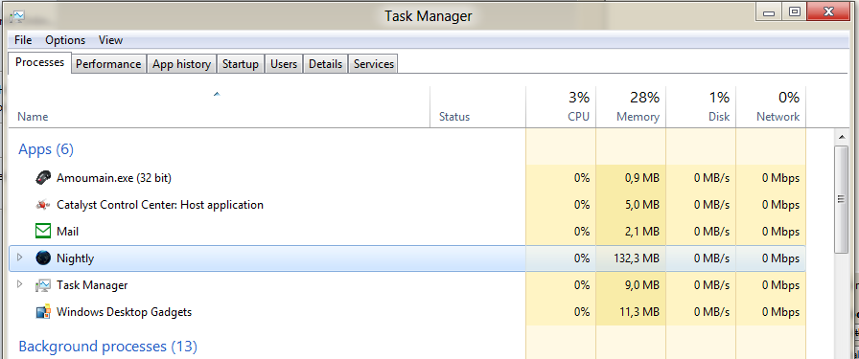Click the 2,1 MB memory value
Image resolution: width=859 pixels, height=359 pixels.
coord(643,232)
